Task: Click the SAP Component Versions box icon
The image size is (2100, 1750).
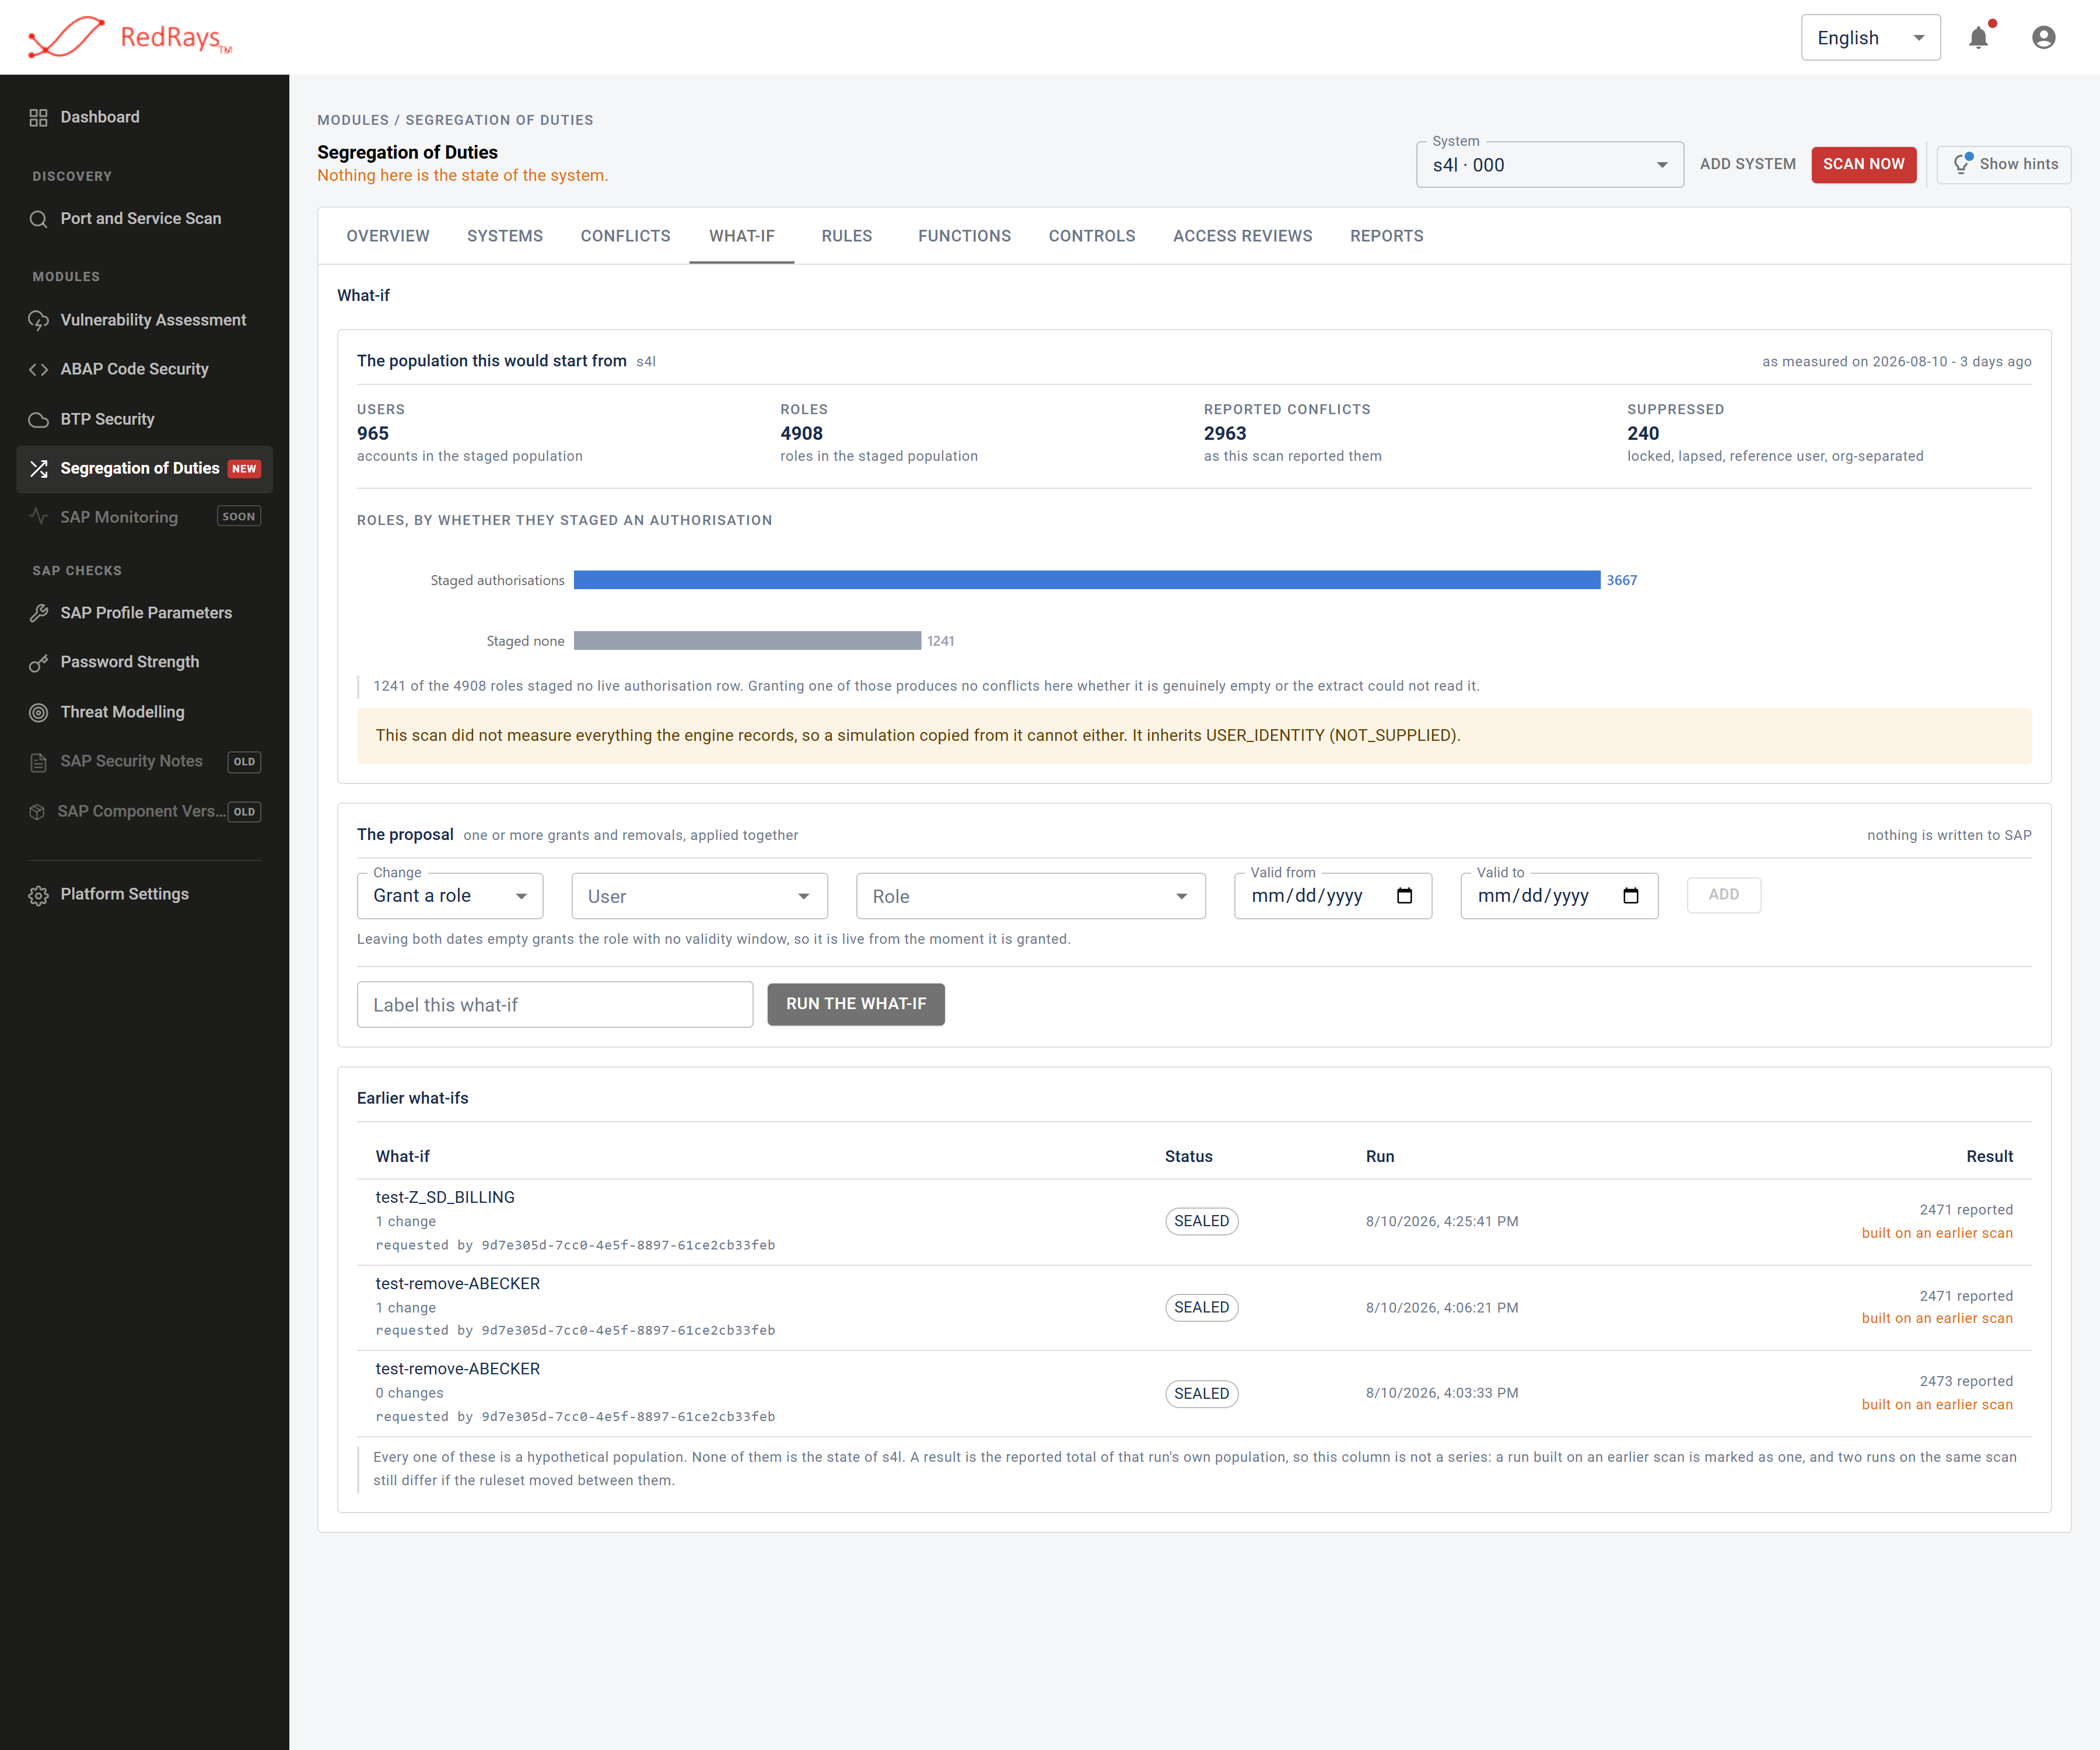Action: pos(37,812)
